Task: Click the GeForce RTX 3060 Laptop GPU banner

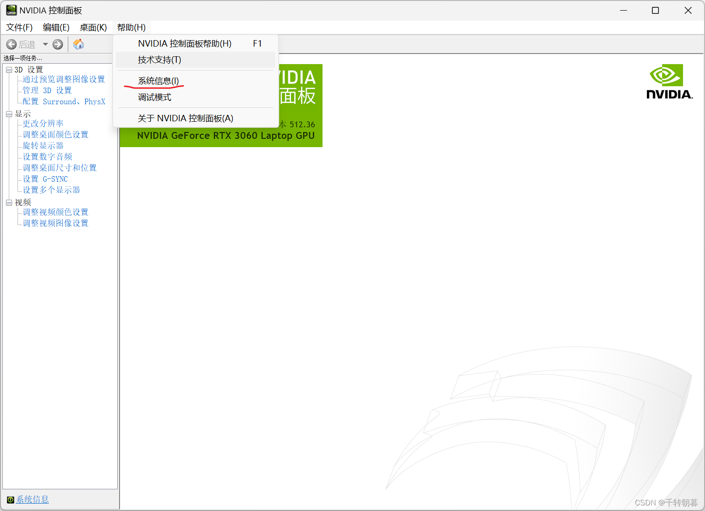Action: (226, 136)
